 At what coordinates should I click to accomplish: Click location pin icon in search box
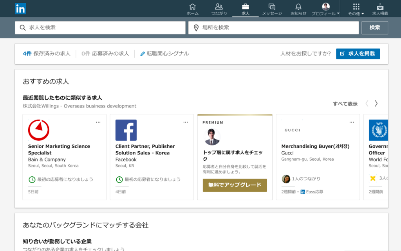[x=196, y=28]
